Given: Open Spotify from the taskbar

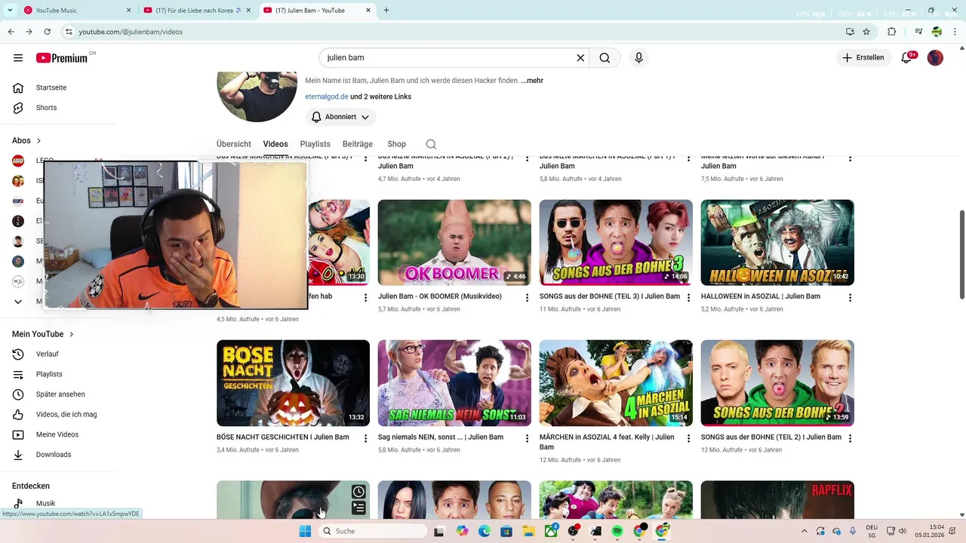Looking at the screenshot, I should point(617,532).
